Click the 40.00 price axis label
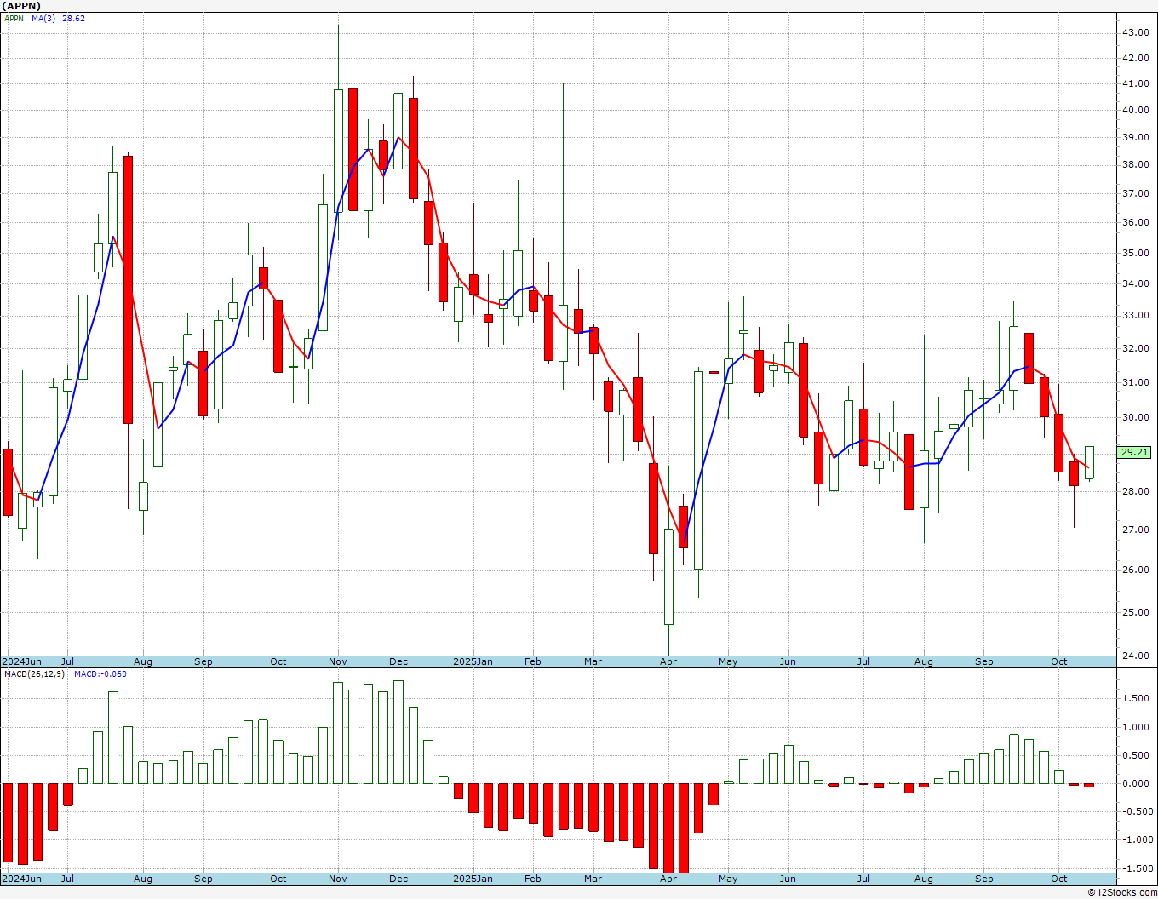 tap(1135, 110)
